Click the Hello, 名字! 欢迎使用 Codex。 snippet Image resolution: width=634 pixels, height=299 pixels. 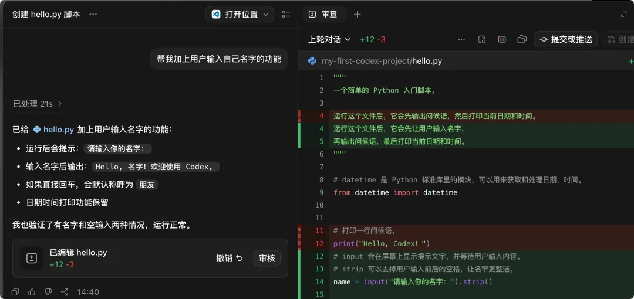(x=156, y=167)
